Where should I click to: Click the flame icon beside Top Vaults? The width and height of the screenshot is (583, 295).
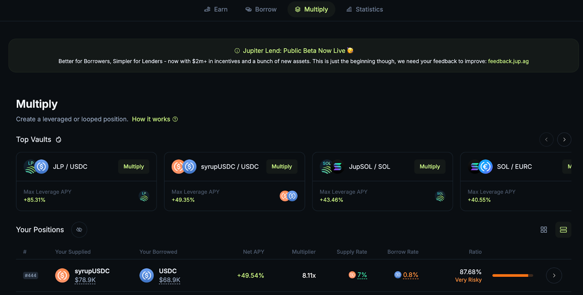pos(58,140)
